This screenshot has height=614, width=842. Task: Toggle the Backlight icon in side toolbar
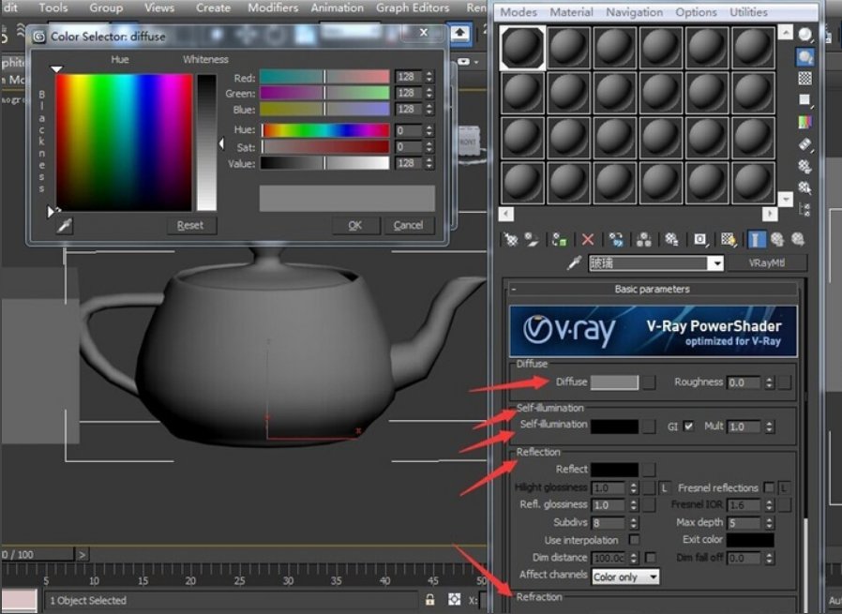tap(804, 57)
